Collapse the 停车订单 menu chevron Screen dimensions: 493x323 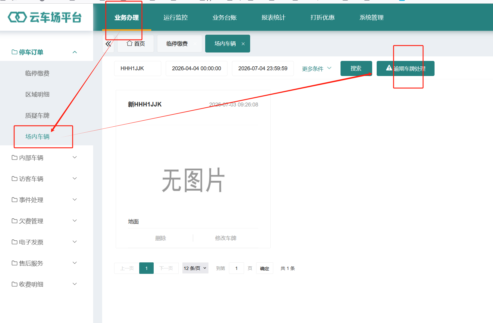coord(75,52)
